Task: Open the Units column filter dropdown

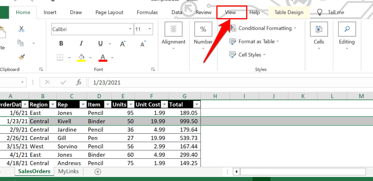Action: tap(131, 105)
